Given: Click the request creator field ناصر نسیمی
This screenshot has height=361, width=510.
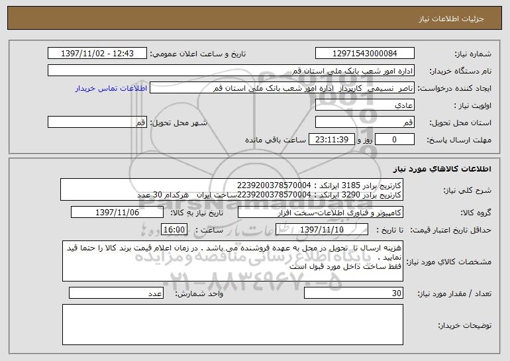Looking at the screenshot, I should point(282,88).
